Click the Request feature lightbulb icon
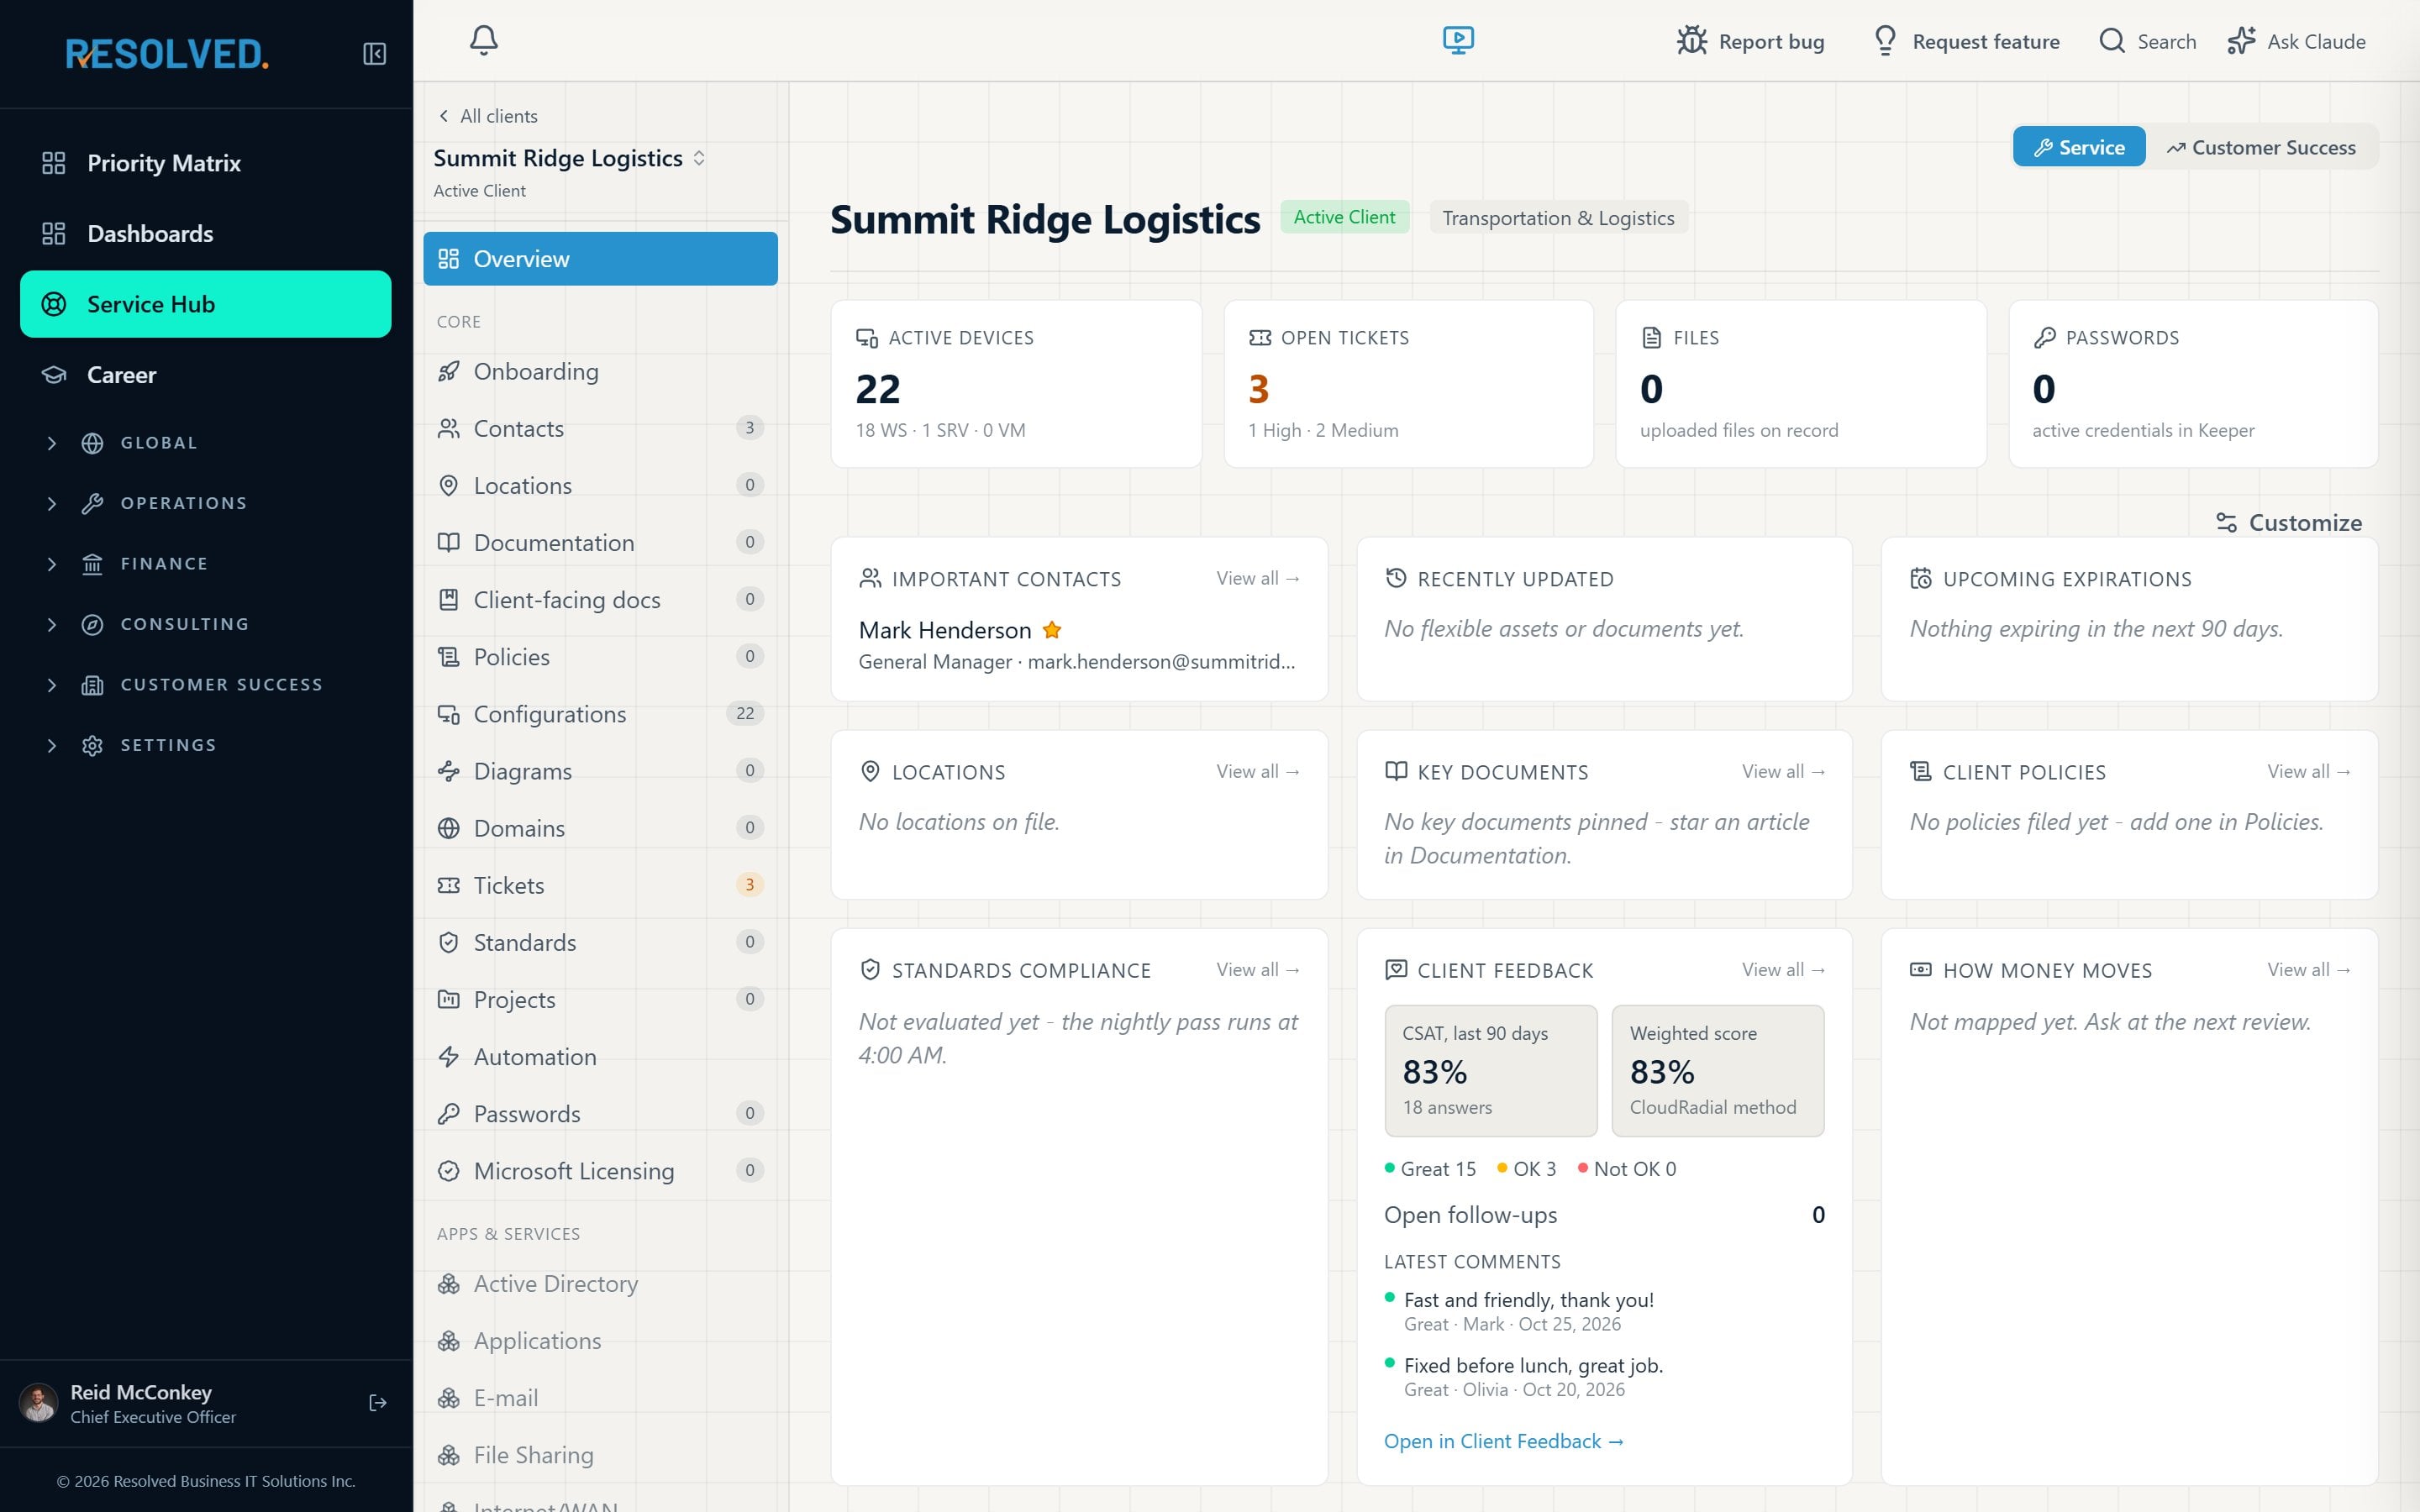2420x1512 pixels. pos(1885,40)
